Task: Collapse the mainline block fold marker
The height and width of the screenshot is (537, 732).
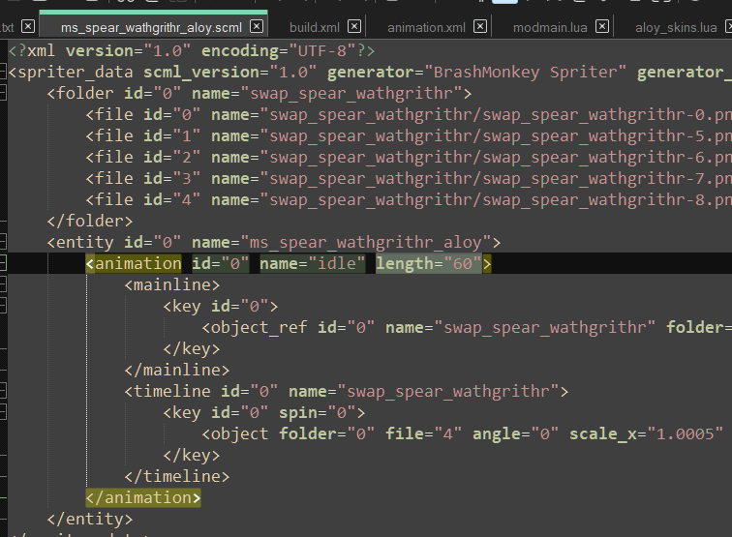Action: pyautogui.click(x=3, y=284)
